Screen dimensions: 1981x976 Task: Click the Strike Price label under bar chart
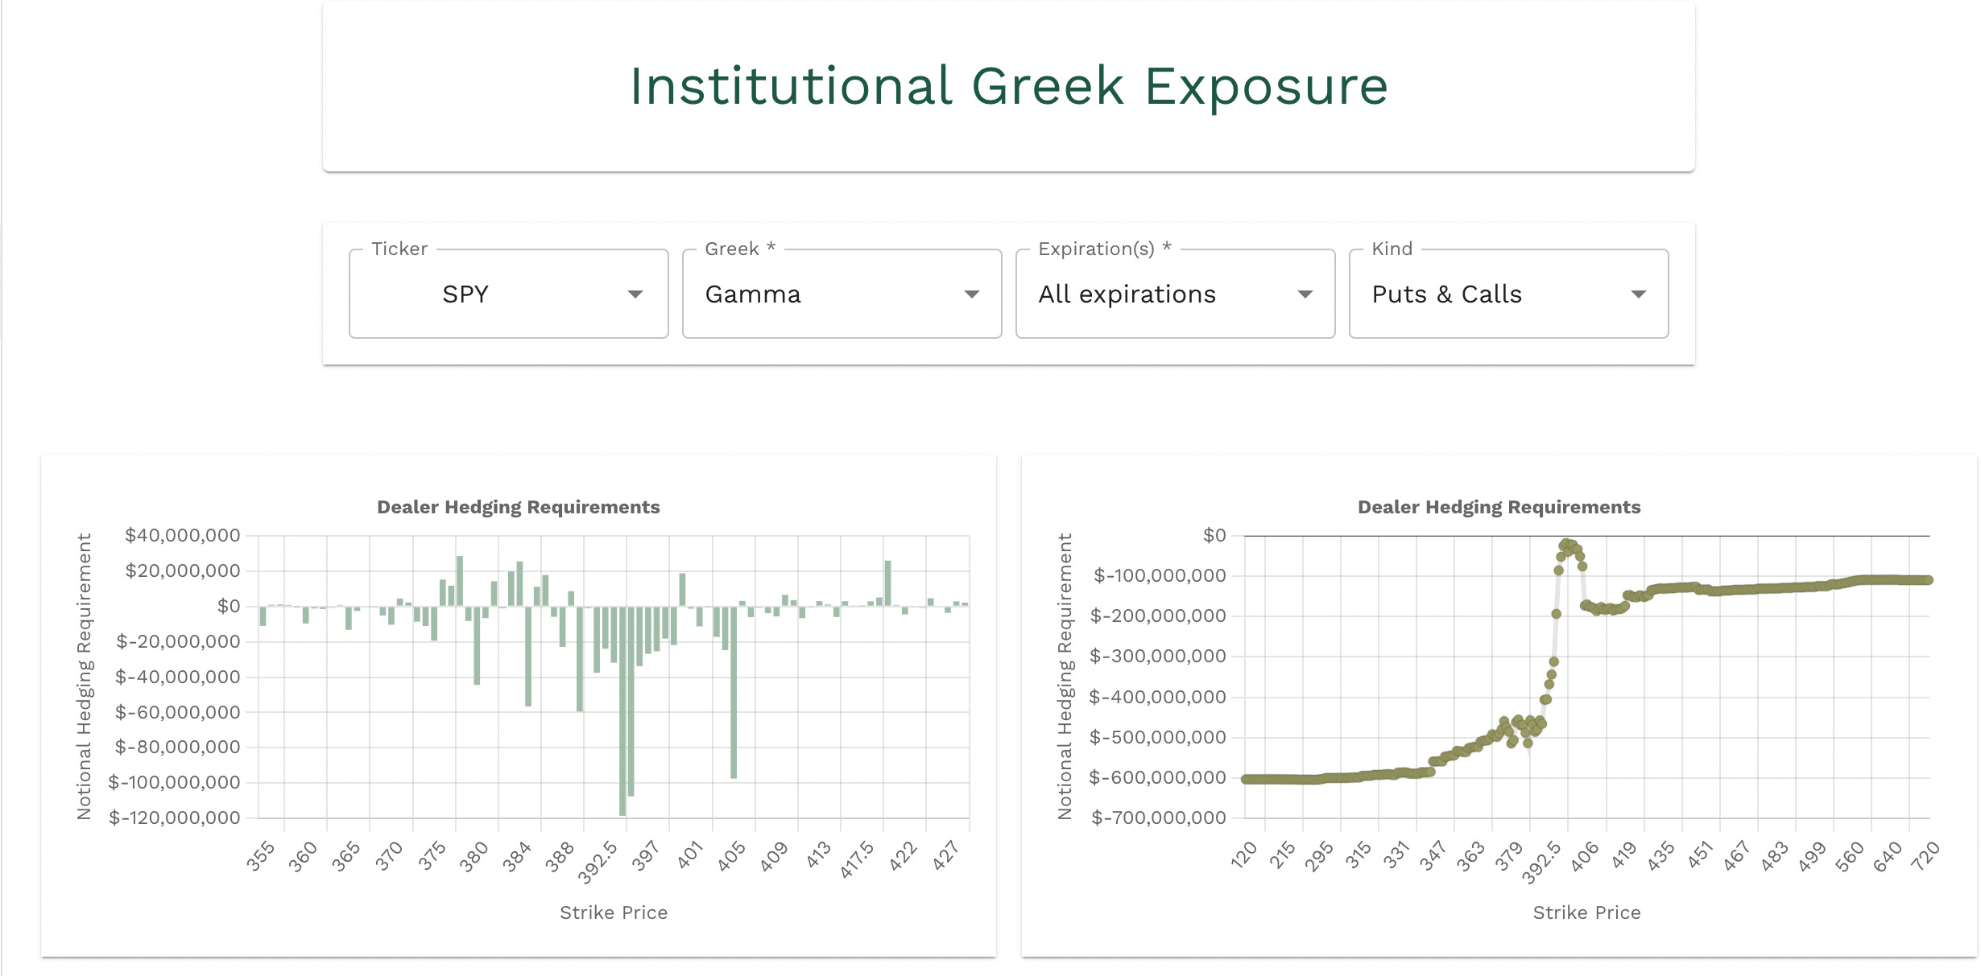tap(614, 912)
